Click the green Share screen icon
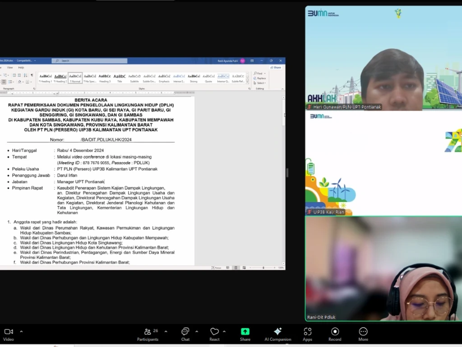The image size is (462, 347). [245, 332]
